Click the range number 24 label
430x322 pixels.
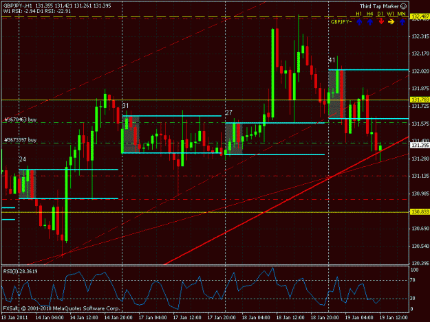(23, 159)
